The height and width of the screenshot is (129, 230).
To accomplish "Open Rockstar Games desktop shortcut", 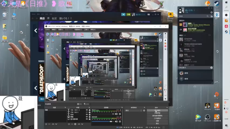I will [x=170, y=17].
